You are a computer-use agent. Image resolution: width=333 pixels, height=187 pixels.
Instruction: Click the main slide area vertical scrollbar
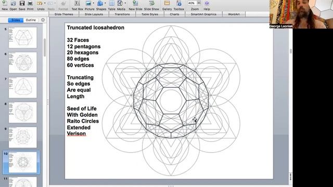coord(290,51)
